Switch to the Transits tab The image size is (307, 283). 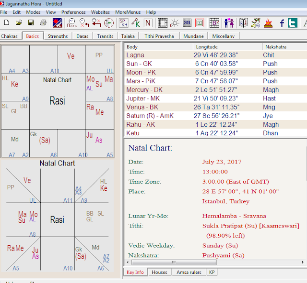point(105,36)
